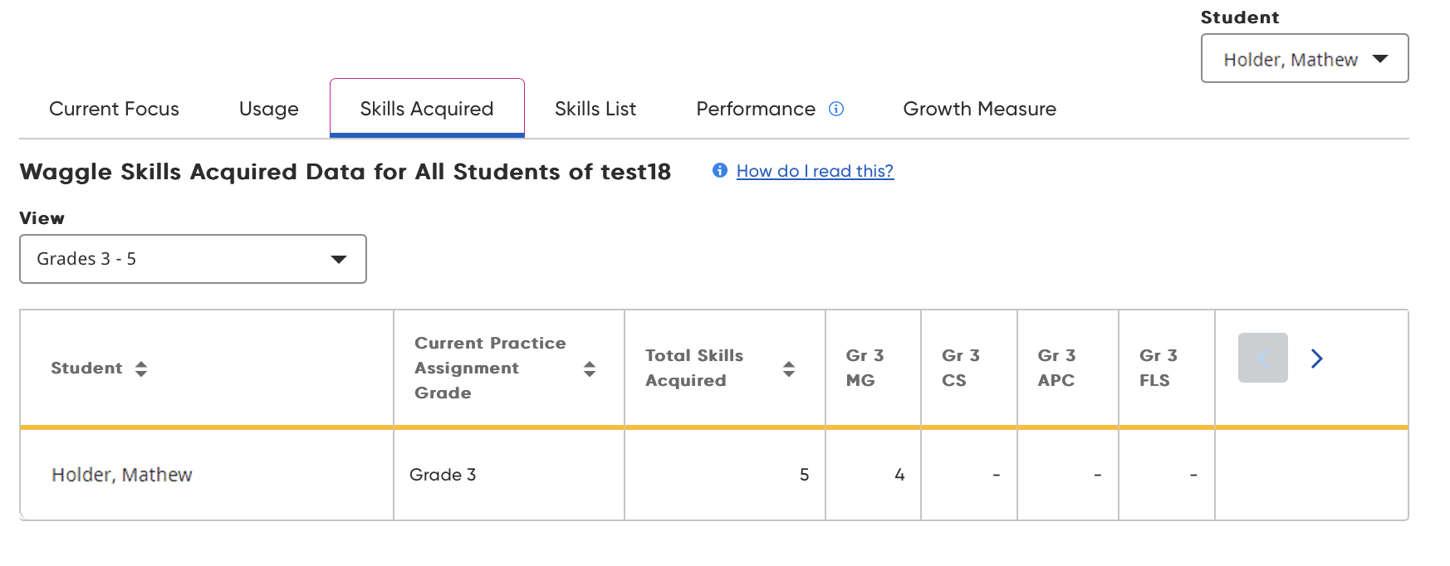This screenshot has width=1450, height=566.
Task: Expand the Grades 3 - 5 View dropdown
Action: tap(193, 259)
